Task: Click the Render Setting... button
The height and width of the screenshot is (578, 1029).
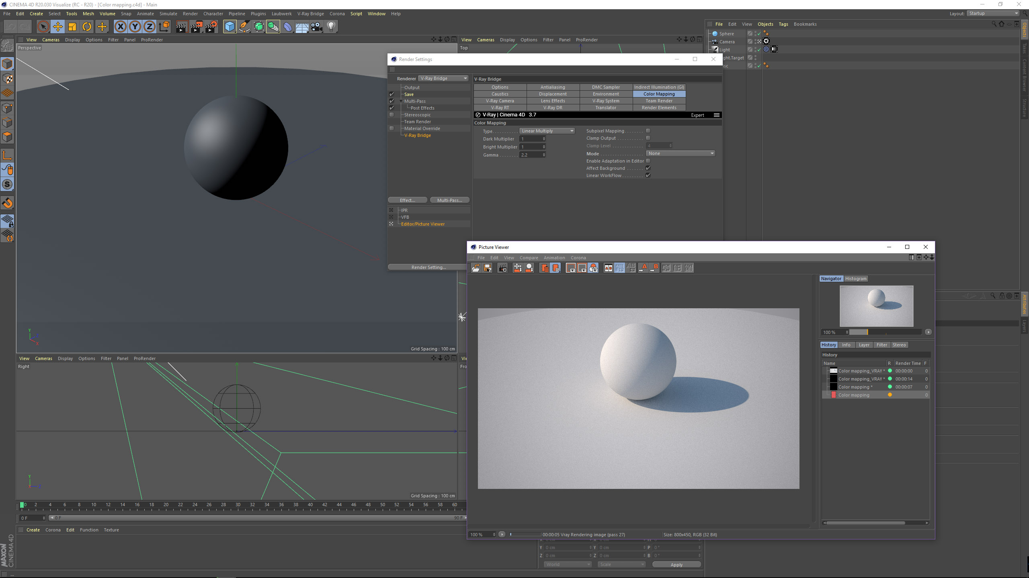Action: [428, 267]
